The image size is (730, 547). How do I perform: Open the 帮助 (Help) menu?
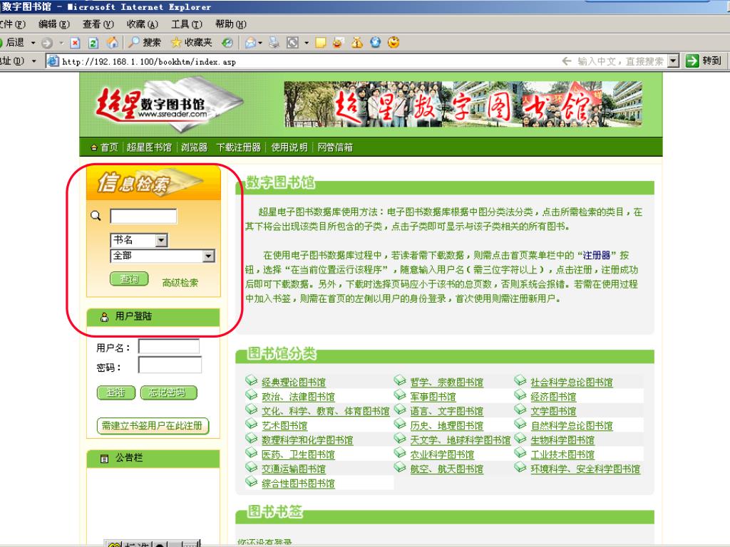click(231, 24)
